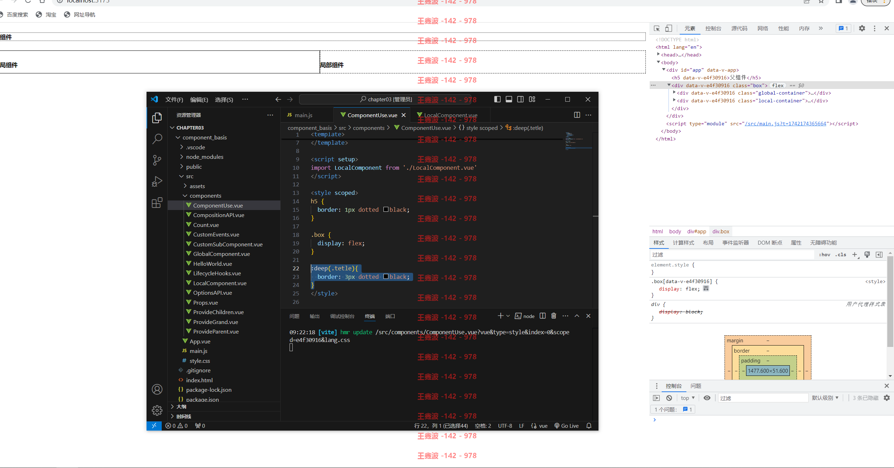Expand the head element in DevTools DOM tree

click(658, 54)
